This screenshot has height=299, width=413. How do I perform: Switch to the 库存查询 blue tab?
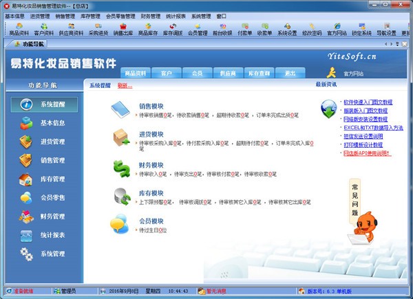pos(260,73)
